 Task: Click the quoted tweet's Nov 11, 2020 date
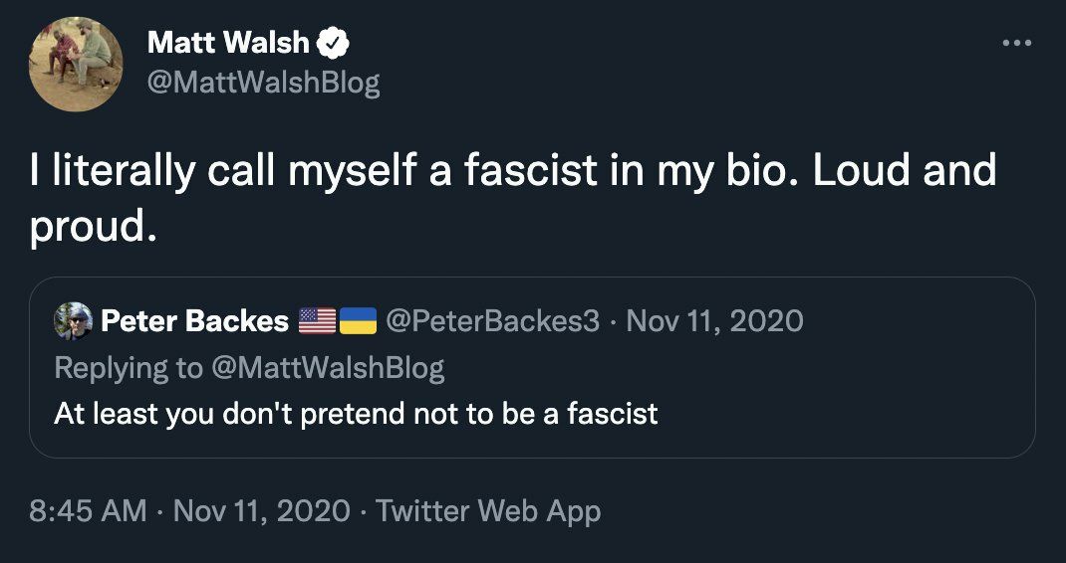[715, 320]
